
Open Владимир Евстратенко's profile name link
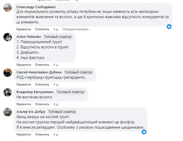[35, 92]
